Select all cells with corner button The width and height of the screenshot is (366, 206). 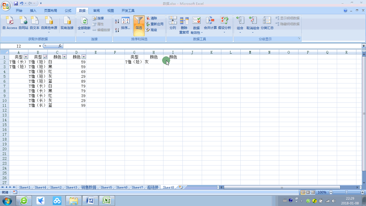coord(5,52)
